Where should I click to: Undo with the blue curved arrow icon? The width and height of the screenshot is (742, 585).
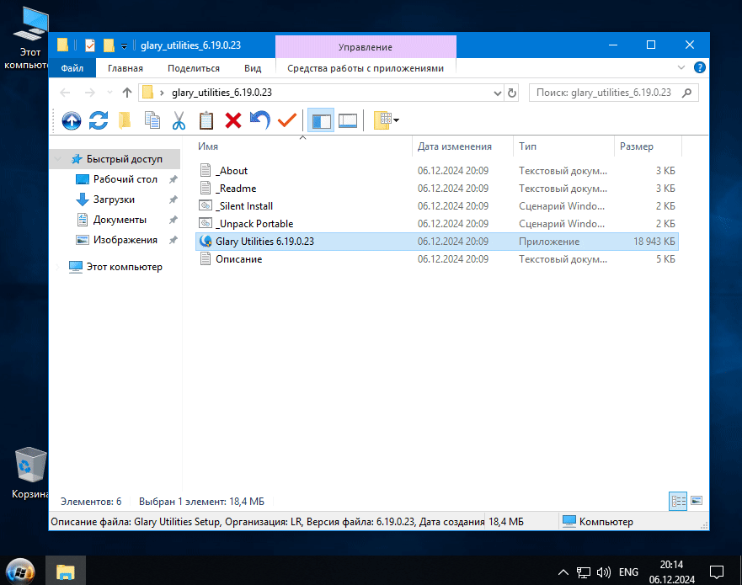click(x=259, y=120)
